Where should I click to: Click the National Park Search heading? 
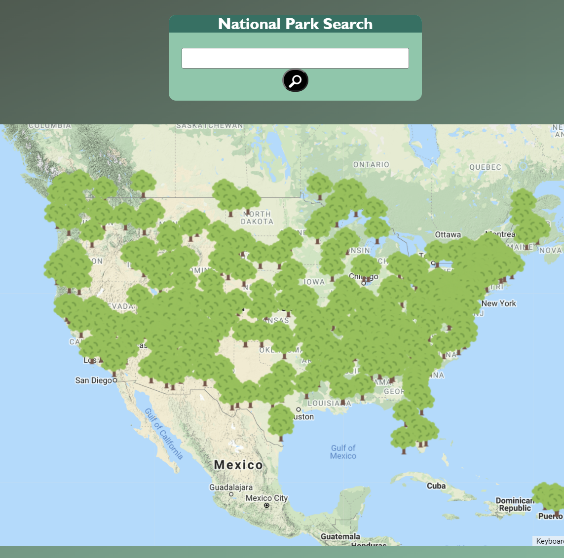pos(295,24)
